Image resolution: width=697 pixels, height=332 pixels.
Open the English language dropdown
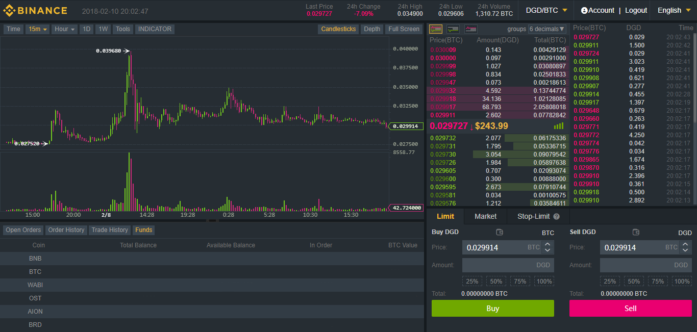pyautogui.click(x=674, y=10)
